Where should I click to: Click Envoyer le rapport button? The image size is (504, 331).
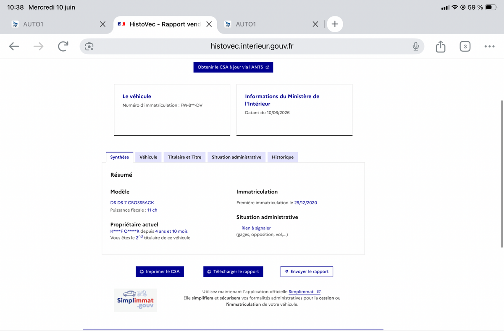coord(307,271)
